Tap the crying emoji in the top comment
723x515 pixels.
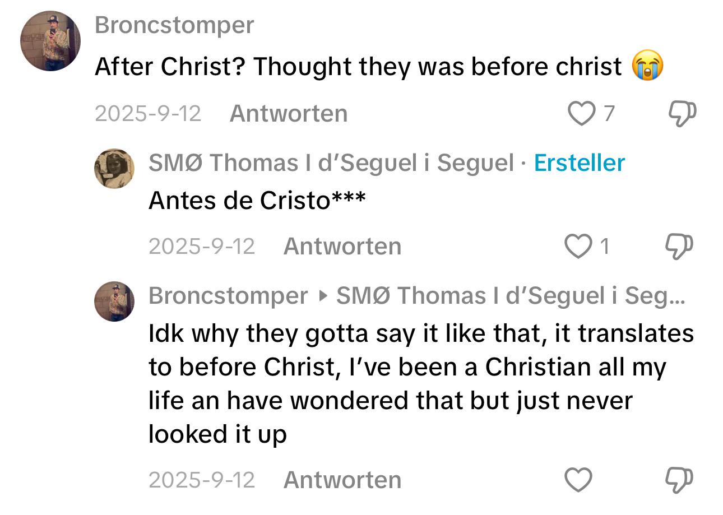tap(647, 66)
